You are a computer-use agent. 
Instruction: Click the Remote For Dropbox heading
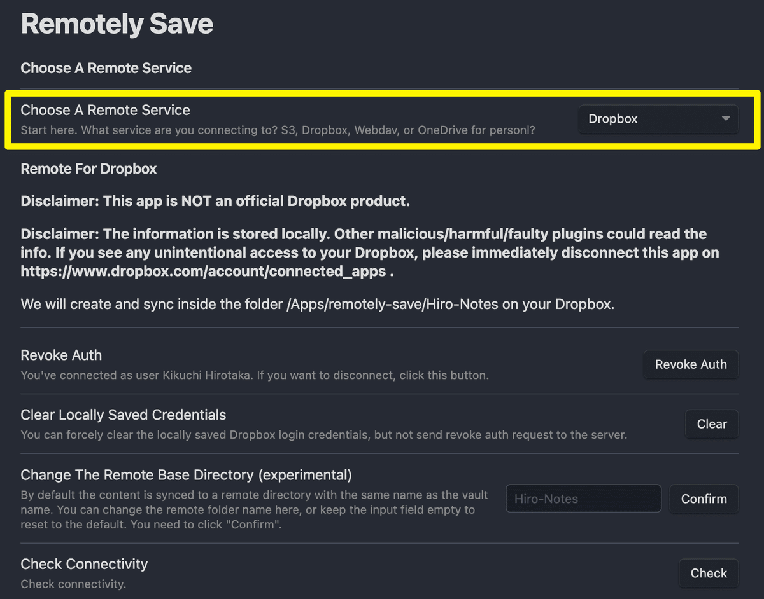click(x=88, y=169)
